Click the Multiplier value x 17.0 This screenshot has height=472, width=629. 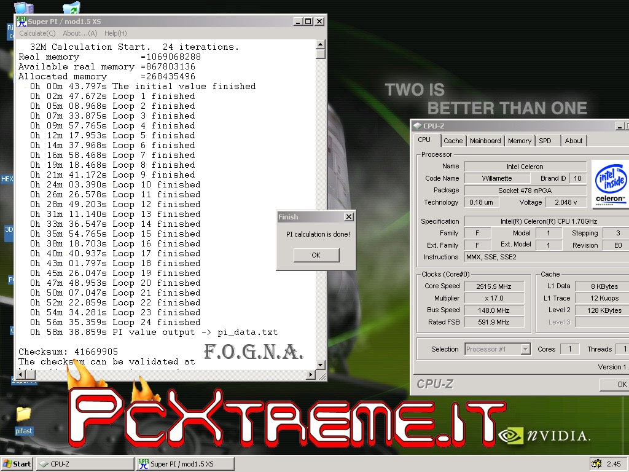point(494,298)
